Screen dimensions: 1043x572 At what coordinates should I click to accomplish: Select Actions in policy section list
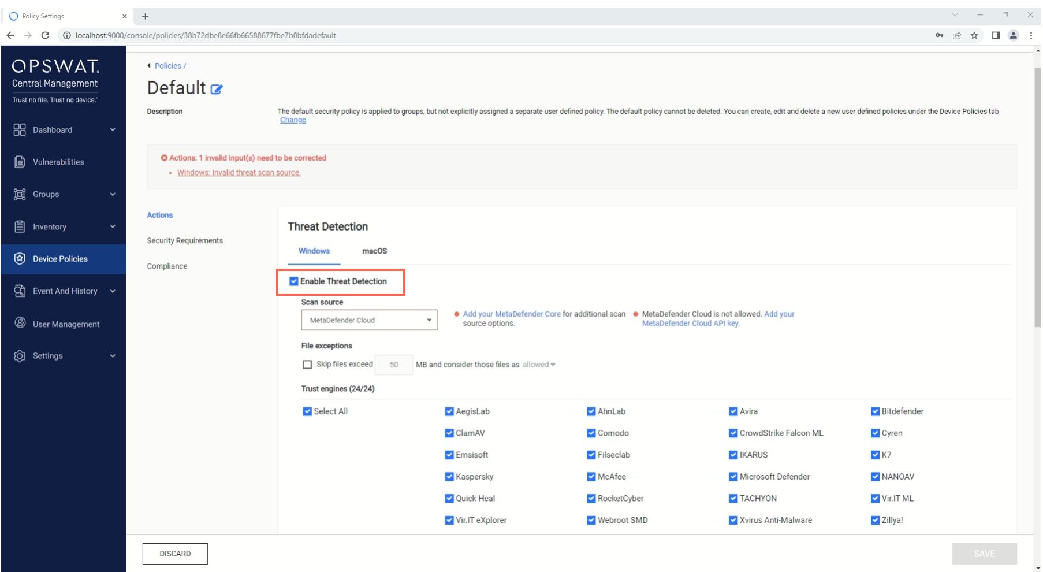point(160,215)
